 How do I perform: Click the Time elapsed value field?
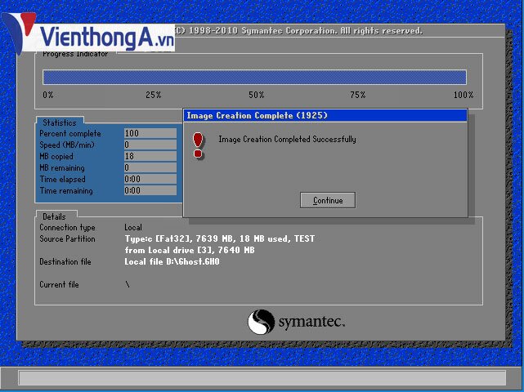[x=150, y=179]
